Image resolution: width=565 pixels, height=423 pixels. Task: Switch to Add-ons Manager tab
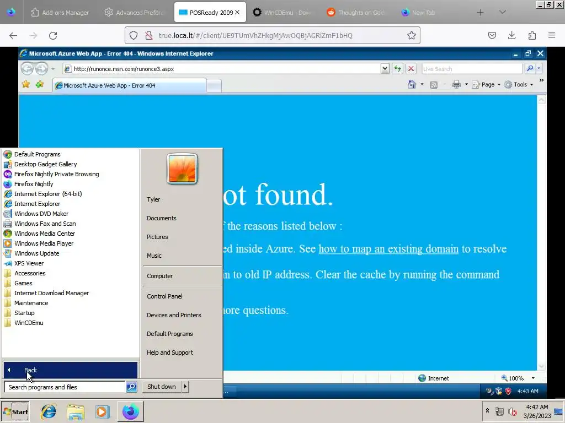(x=60, y=13)
